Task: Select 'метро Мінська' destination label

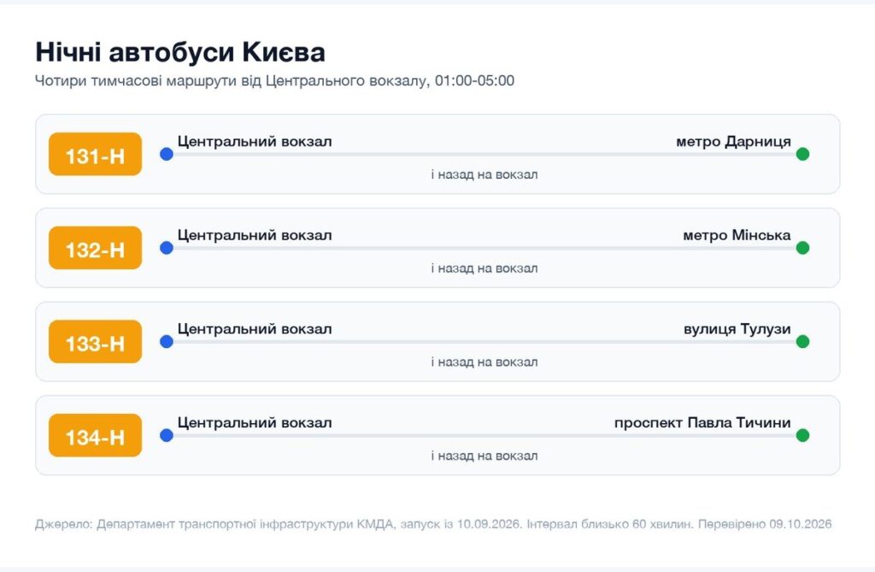Action: pos(737,235)
